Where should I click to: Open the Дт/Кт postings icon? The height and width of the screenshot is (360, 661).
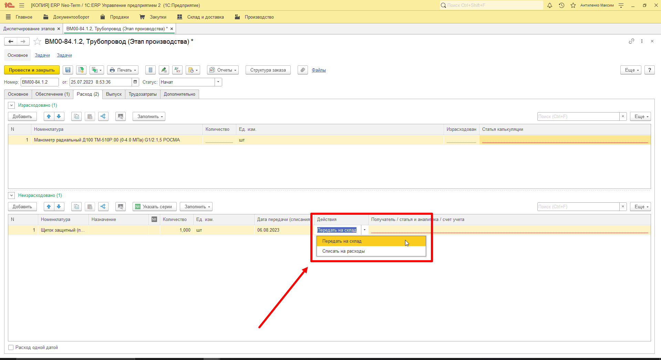(x=177, y=70)
